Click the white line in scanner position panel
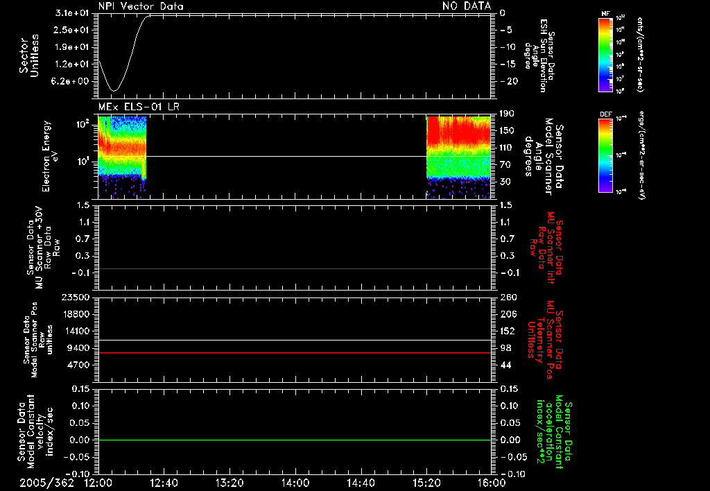The height and width of the screenshot is (491, 710). [295, 341]
